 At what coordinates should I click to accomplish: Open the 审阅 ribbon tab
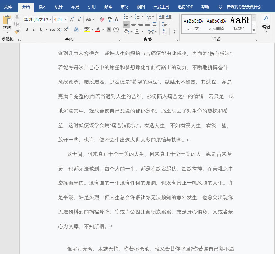point(125,7)
